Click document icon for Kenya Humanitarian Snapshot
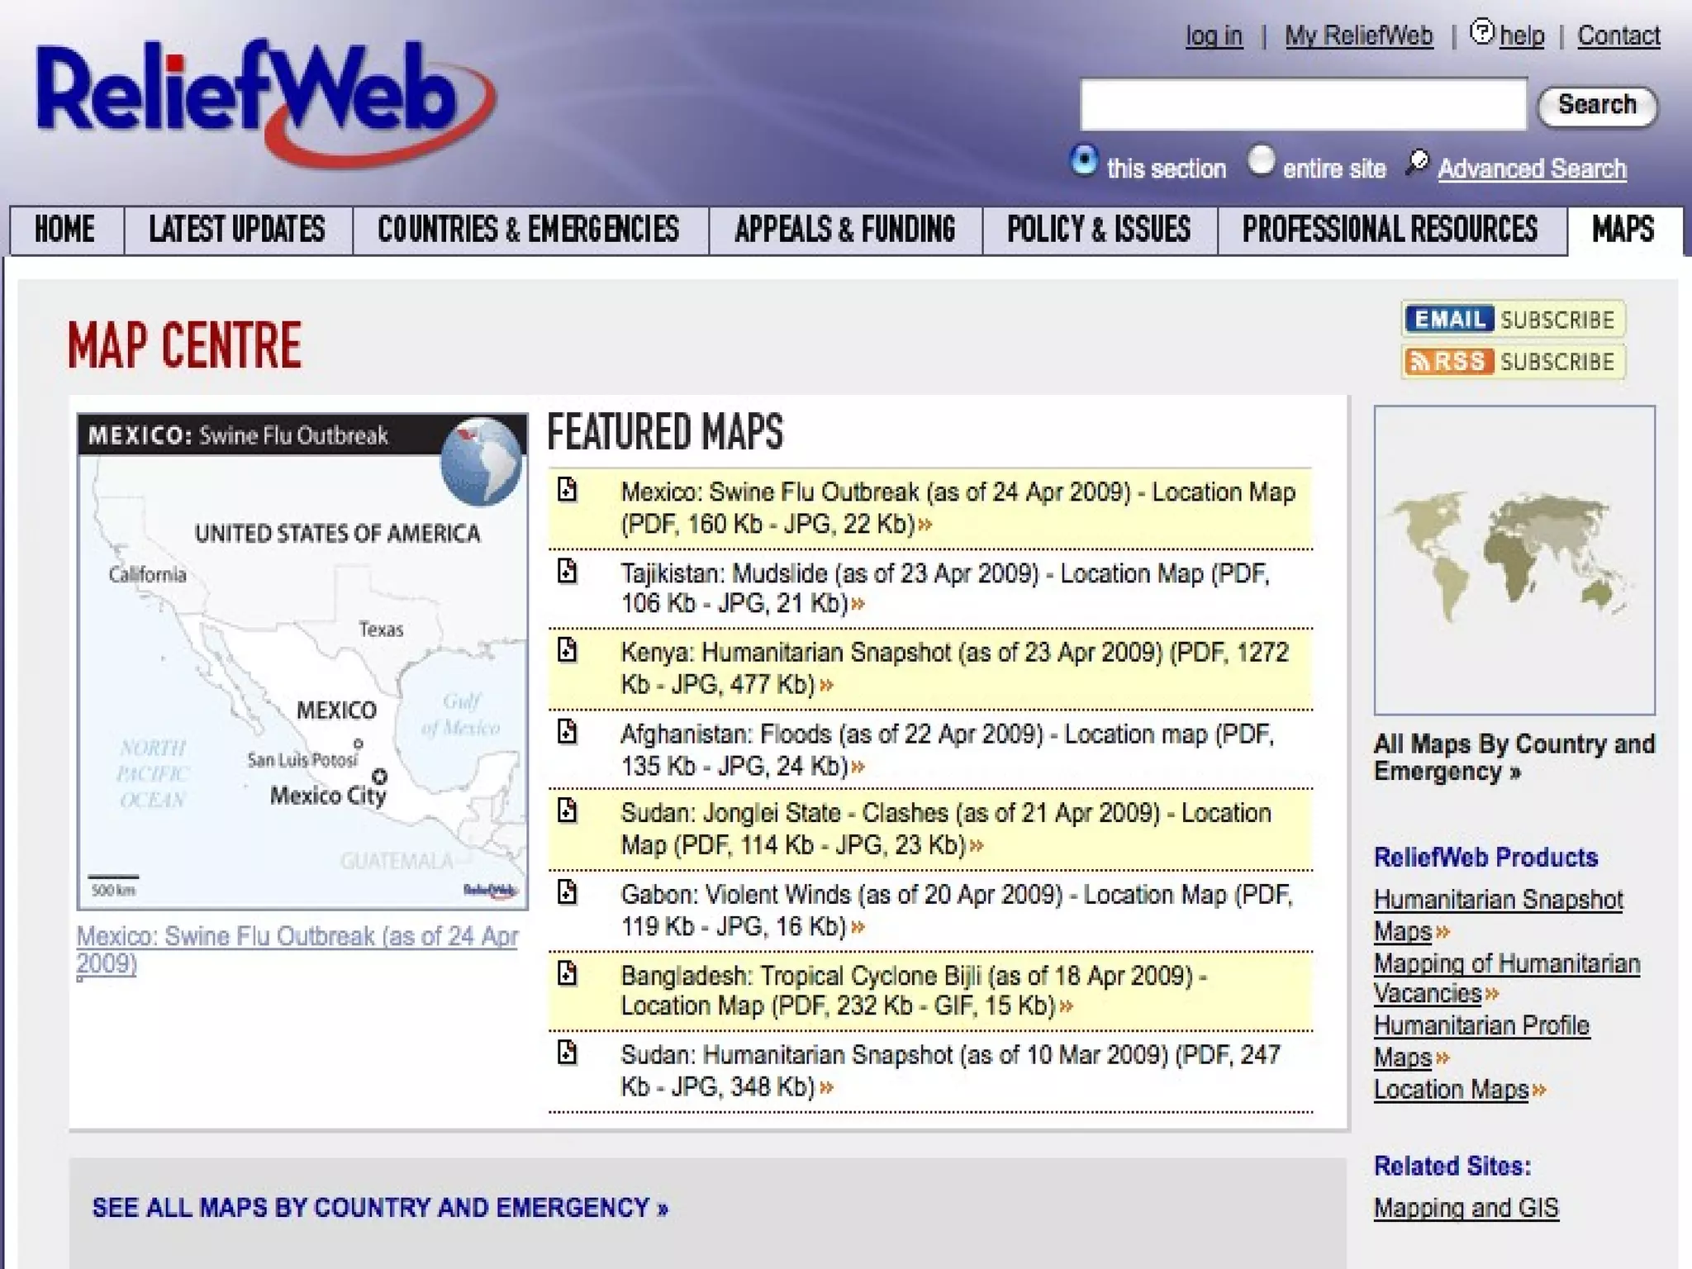Viewport: 1692px width, 1269px height. (x=567, y=650)
